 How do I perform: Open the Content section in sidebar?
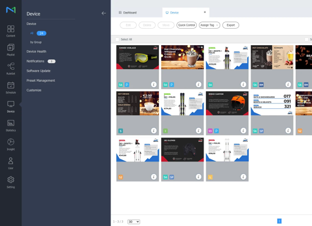[x=11, y=31]
